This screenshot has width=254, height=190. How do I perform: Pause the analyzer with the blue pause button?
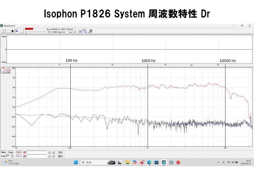16,31
